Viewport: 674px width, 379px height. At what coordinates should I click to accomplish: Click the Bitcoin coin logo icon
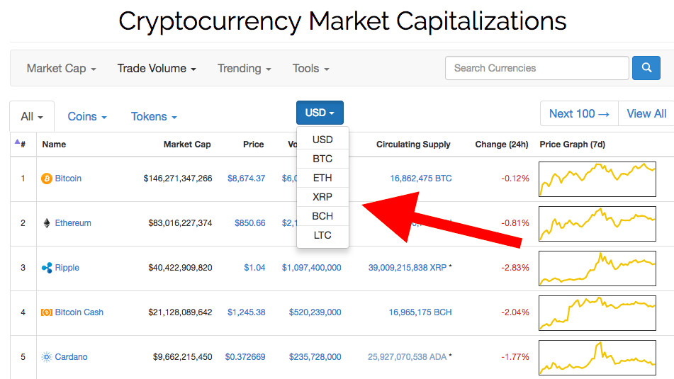click(x=47, y=179)
